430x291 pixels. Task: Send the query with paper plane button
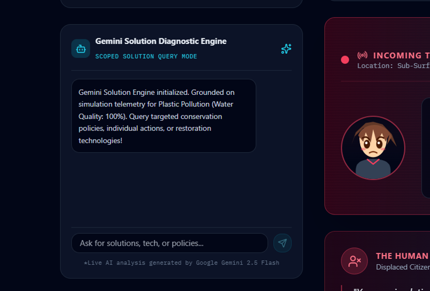coord(282,243)
